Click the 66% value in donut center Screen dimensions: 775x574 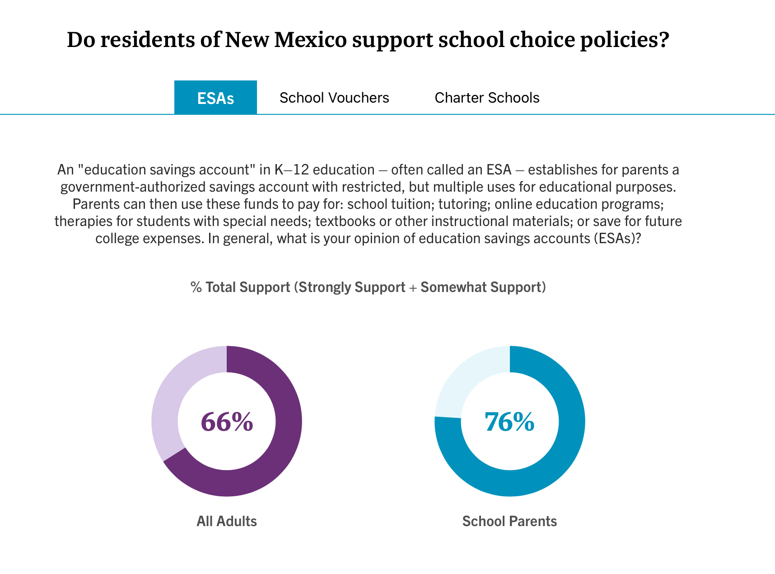pyautogui.click(x=227, y=422)
